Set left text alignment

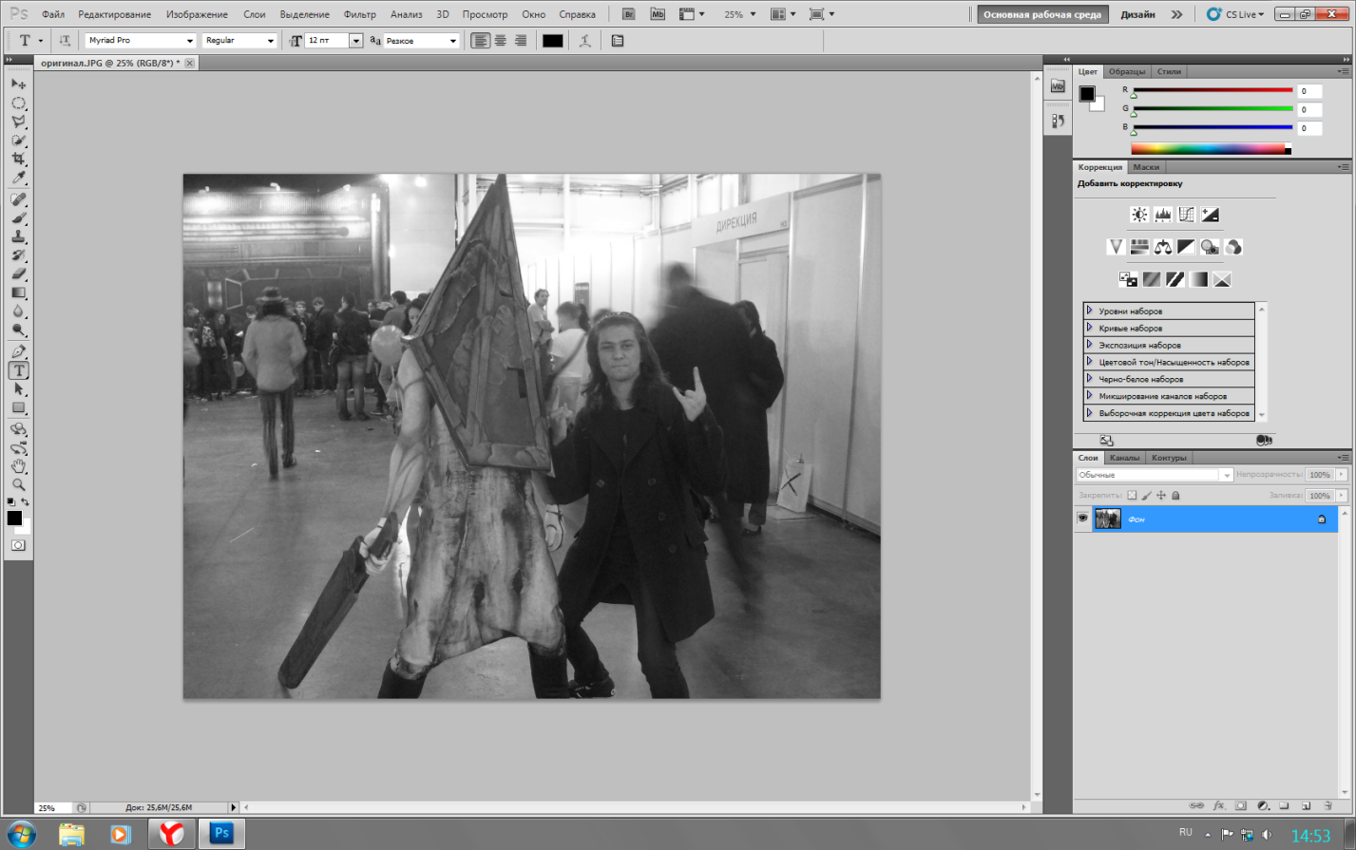click(481, 41)
